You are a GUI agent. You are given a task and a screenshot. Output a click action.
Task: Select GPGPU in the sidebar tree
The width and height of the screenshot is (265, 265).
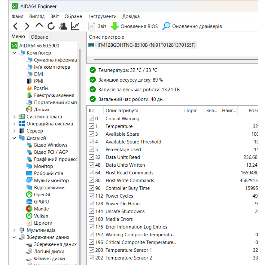click(x=41, y=202)
